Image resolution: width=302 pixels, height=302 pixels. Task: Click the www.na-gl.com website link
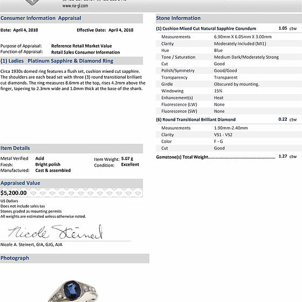(75, 6)
